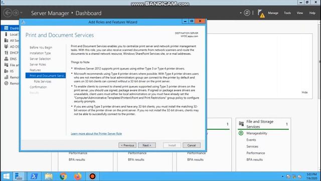Select the IIS sidebar icon
Viewport: 321px width, 181px height.
click(6, 71)
